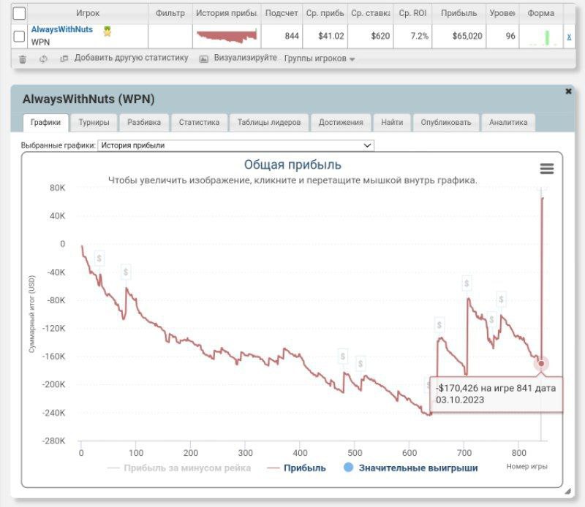Open the Статистика tab

(199, 123)
